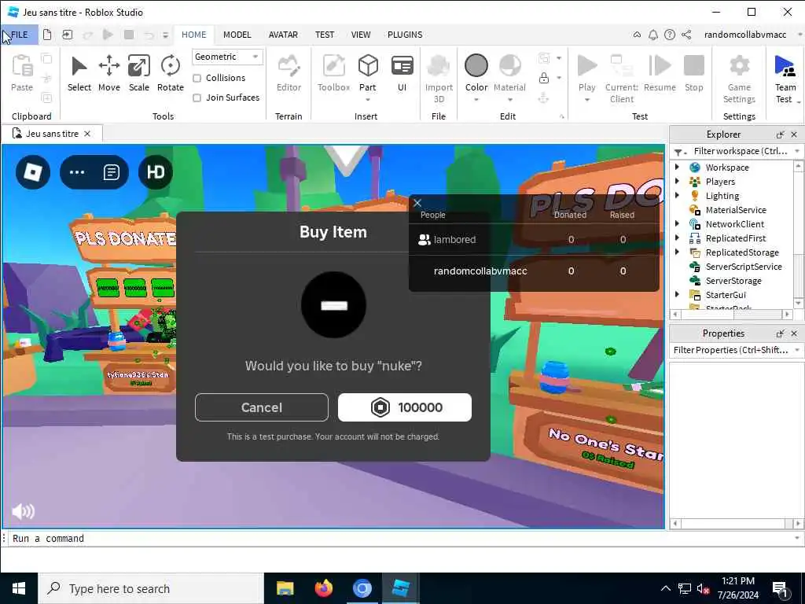This screenshot has height=604, width=805.
Task: Expand the Players tree node
Action: click(677, 182)
